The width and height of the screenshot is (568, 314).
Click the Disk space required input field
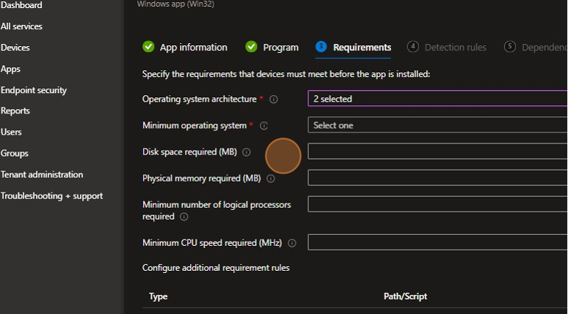click(x=437, y=152)
